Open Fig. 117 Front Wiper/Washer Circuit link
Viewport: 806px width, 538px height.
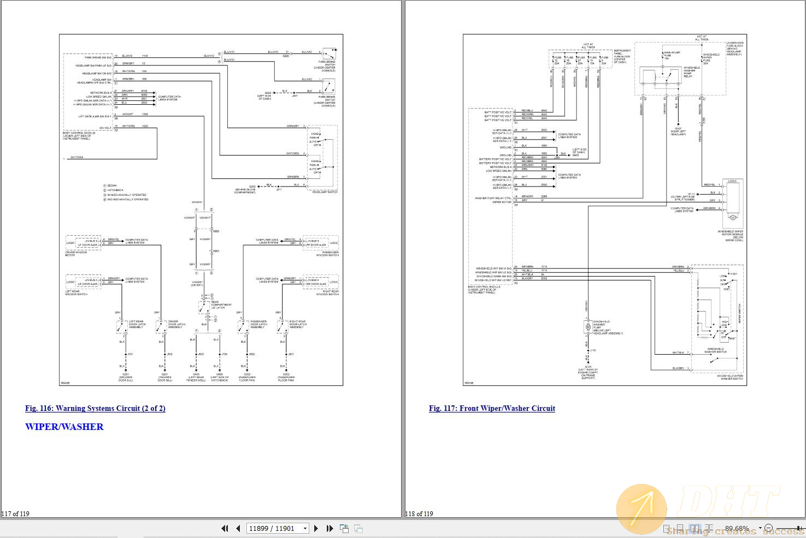[x=492, y=408]
